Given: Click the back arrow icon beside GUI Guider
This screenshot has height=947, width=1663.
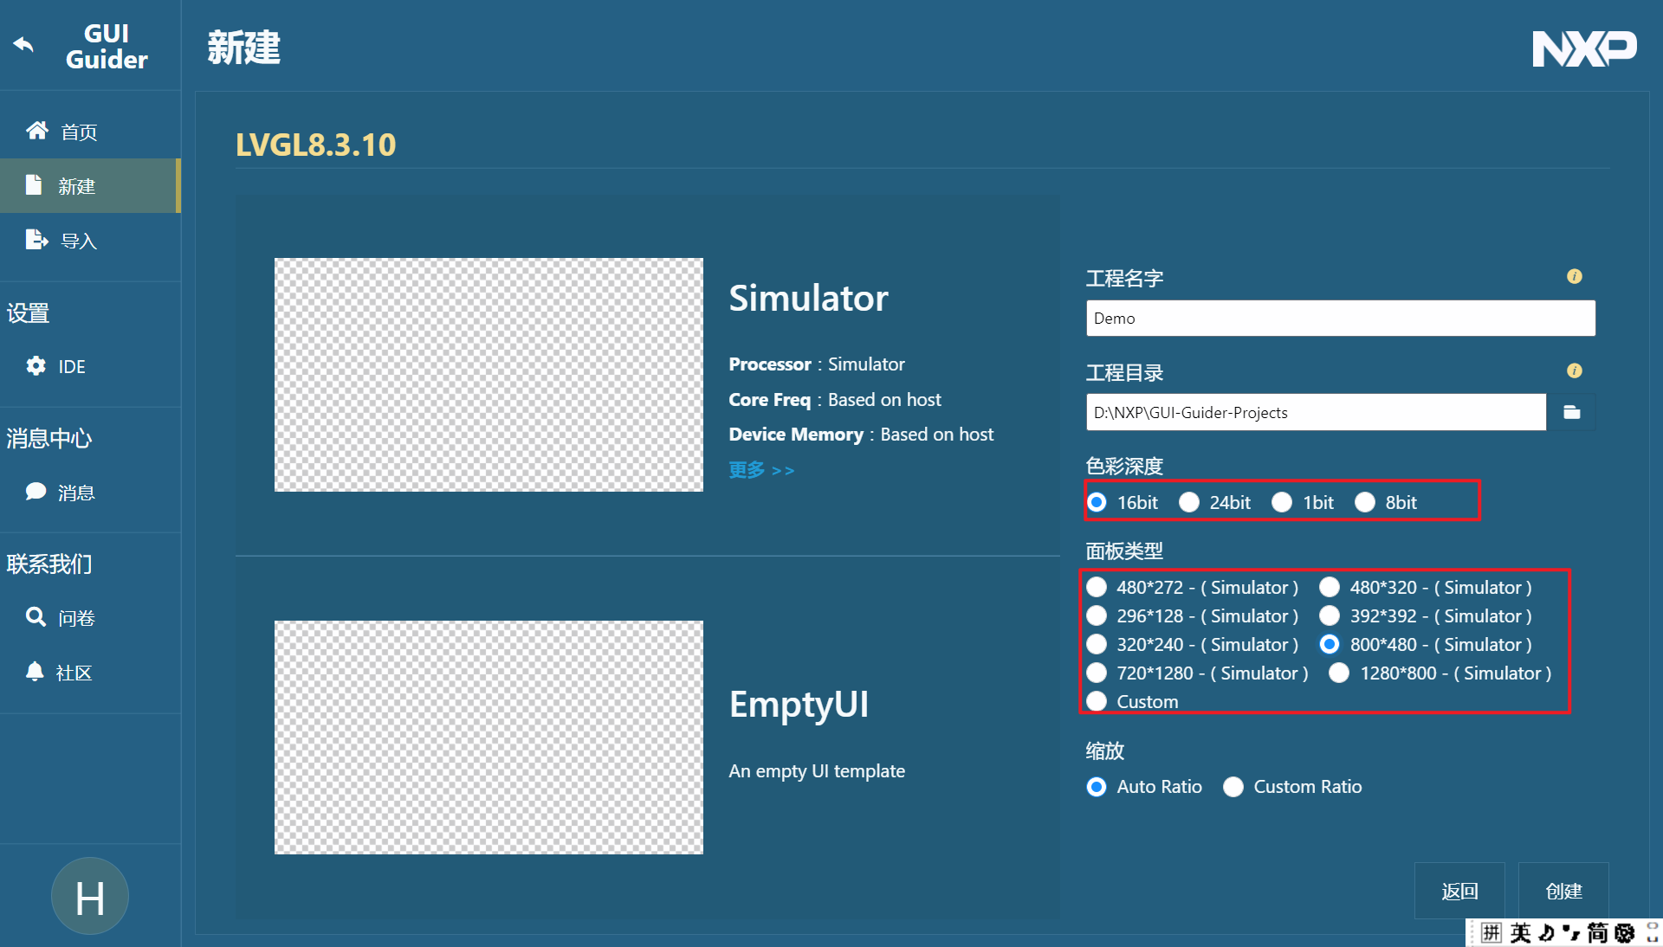Looking at the screenshot, I should tap(23, 45).
